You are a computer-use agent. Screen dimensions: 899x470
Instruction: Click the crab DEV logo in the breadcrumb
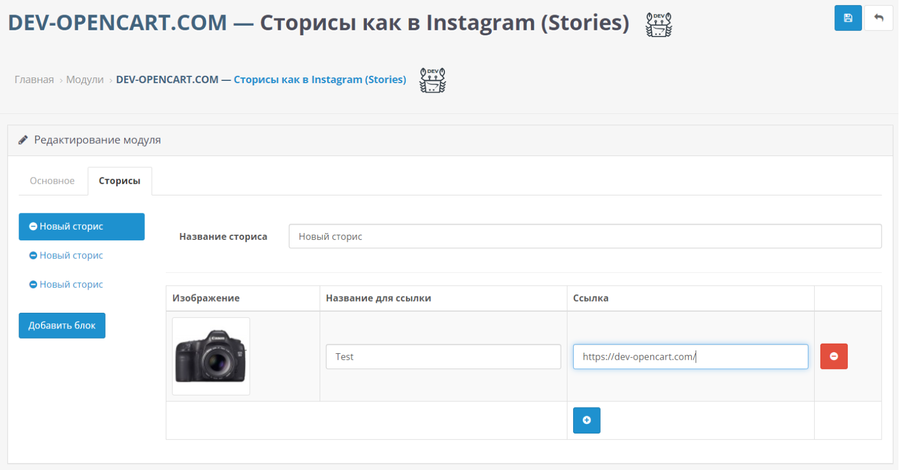click(433, 80)
